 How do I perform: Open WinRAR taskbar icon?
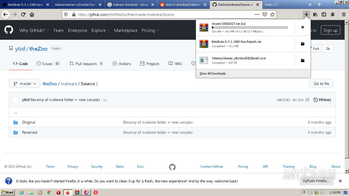[77, 192]
